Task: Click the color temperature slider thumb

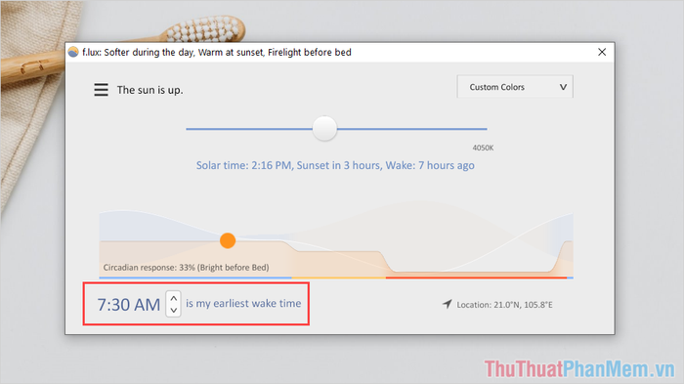Action: [324, 128]
